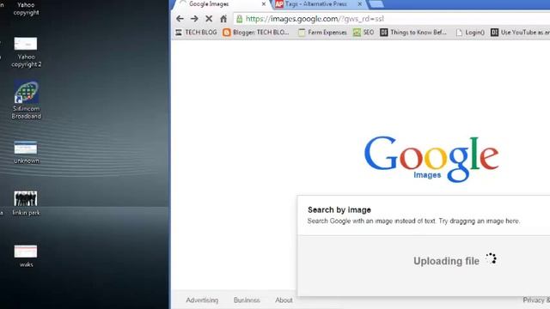
Task: Click the Advertising footer link
Action: tap(202, 300)
